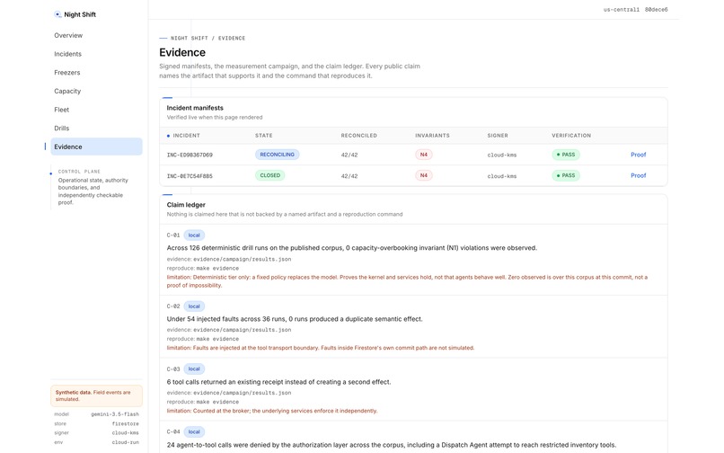Select the Evidence sidebar item
Image resolution: width=724 pixels, height=453 pixels.
click(96, 147)
